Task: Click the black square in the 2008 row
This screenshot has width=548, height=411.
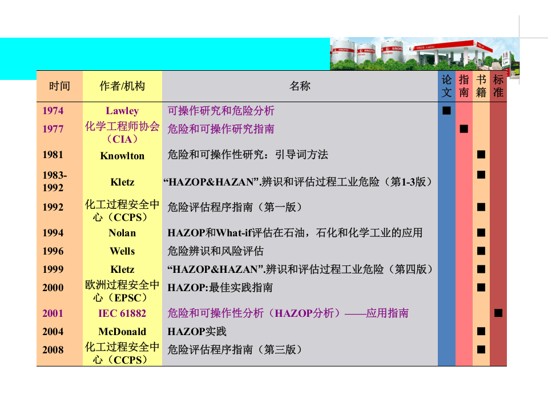Action: coord(481,349)
